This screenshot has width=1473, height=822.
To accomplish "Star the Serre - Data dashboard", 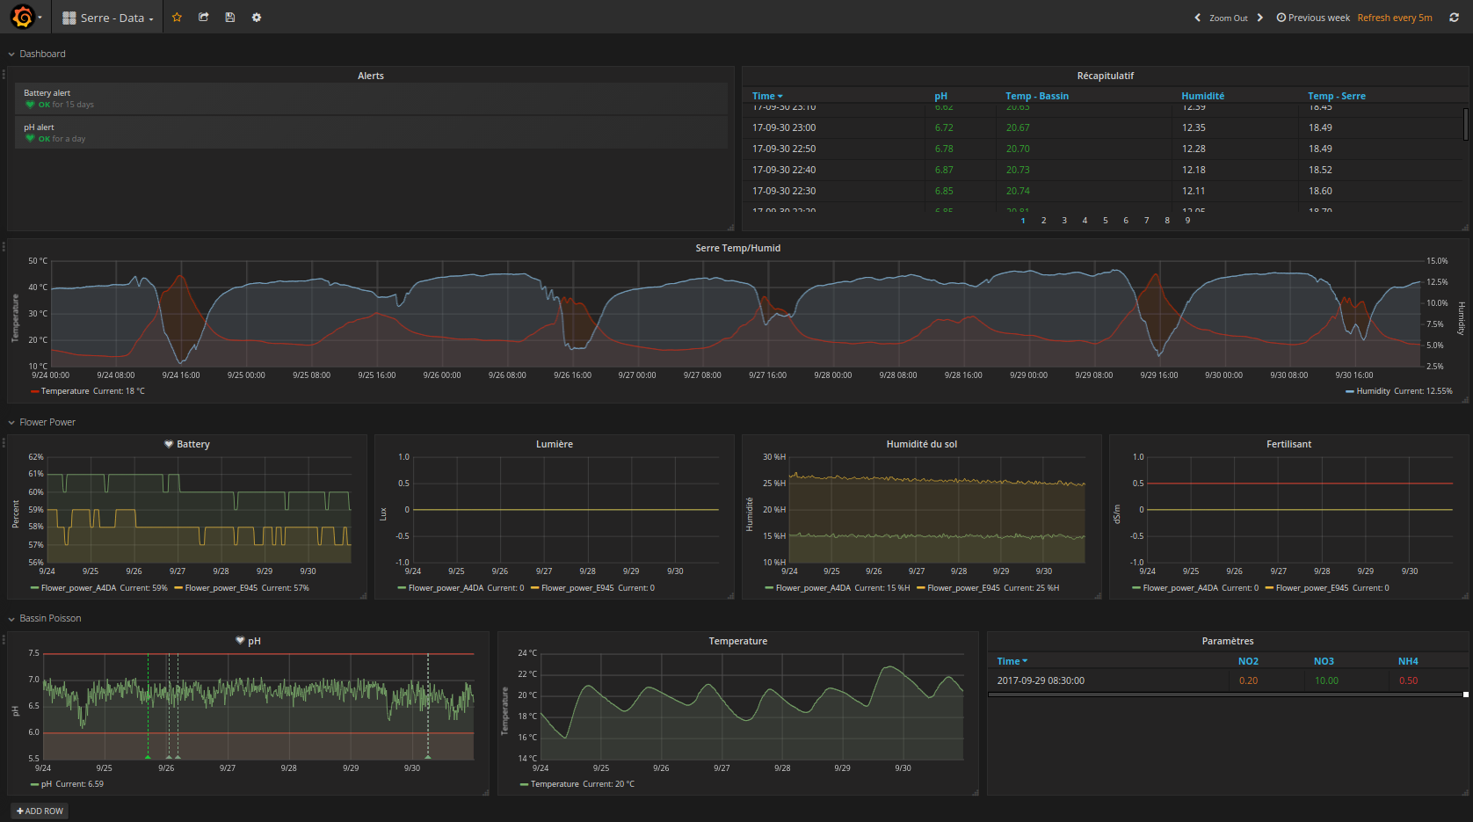I will [177, 18].
